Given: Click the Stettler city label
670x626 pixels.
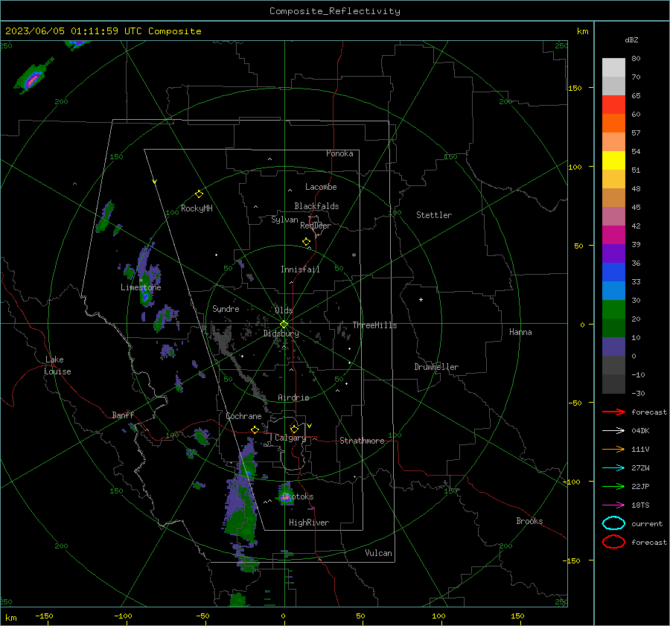Looking at the screenshot, I should pyautogui.click(x=434, y=215).
